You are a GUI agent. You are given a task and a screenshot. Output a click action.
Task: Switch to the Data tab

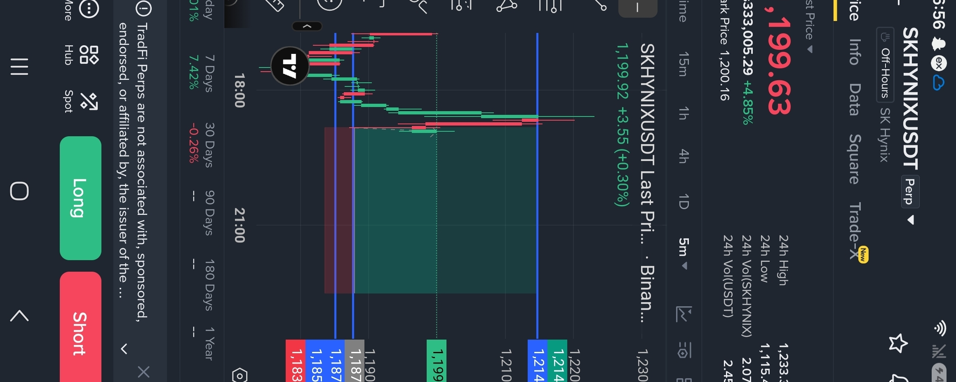(855, 100)
